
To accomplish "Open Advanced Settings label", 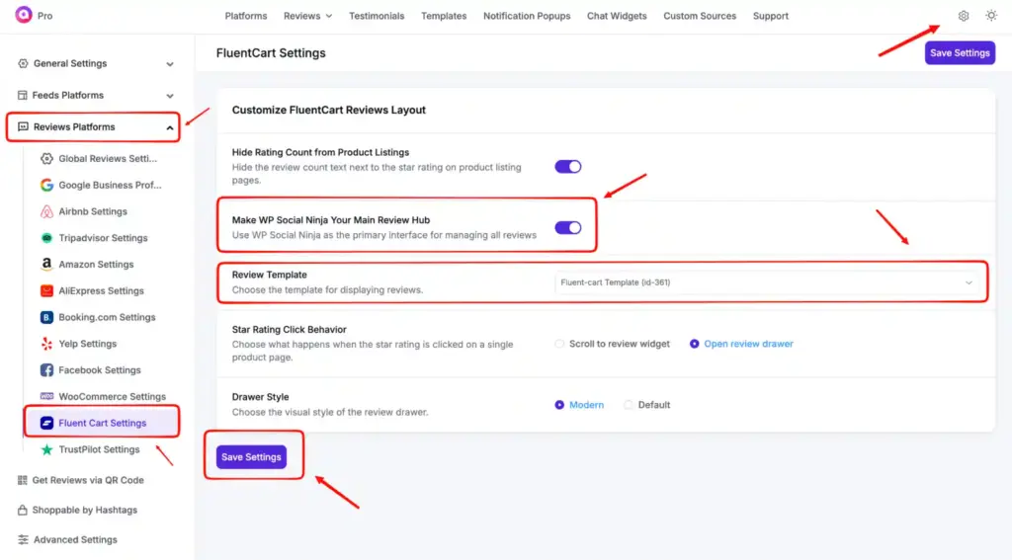I will pos(75,539).
